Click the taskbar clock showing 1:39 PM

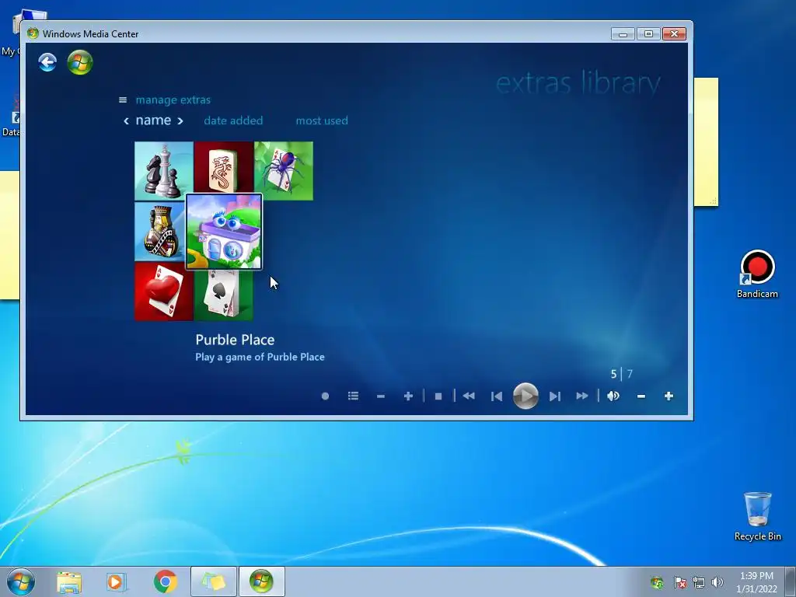click(x=756, y=582)
